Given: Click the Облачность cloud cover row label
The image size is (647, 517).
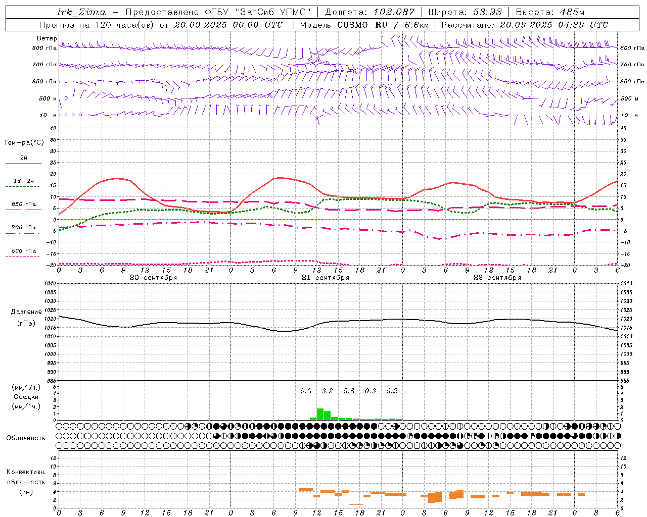Looking at the screenshot, I should pos(26,438).
